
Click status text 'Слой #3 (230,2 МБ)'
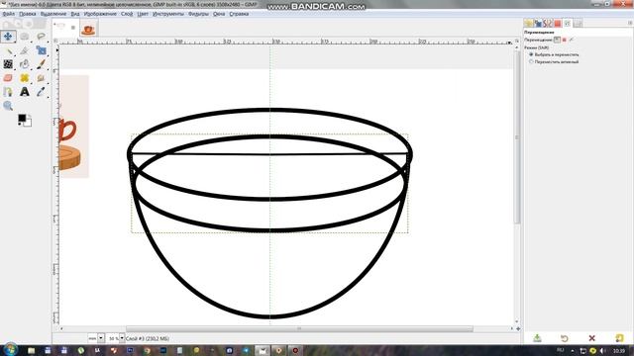pos(148,338)
